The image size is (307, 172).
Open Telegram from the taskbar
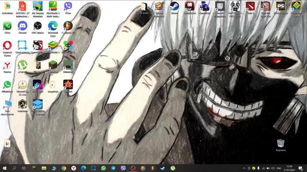[113, 168]
